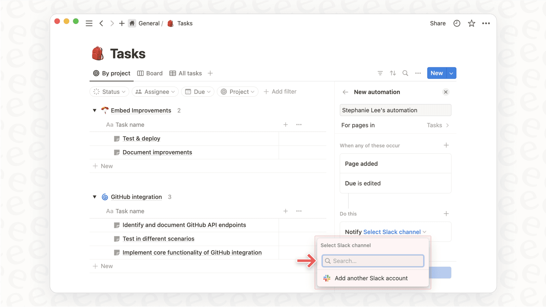Open the Document improvements task
The height and width of the screenshot is (307, 546).
(157, 152)
